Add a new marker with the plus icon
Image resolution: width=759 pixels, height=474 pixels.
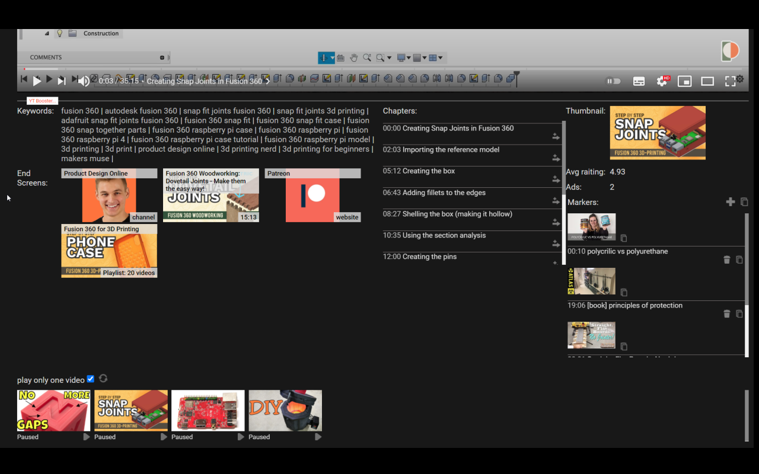point(731,202)
